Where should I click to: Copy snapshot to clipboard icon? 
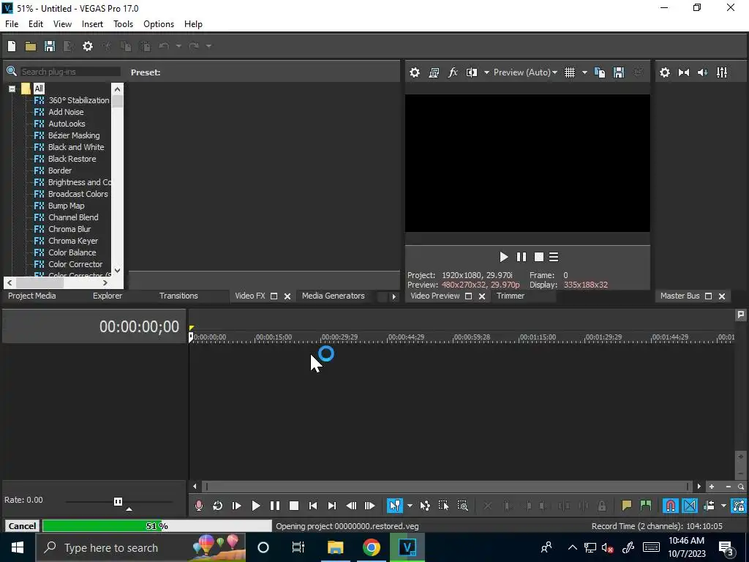tap(600, 72)
